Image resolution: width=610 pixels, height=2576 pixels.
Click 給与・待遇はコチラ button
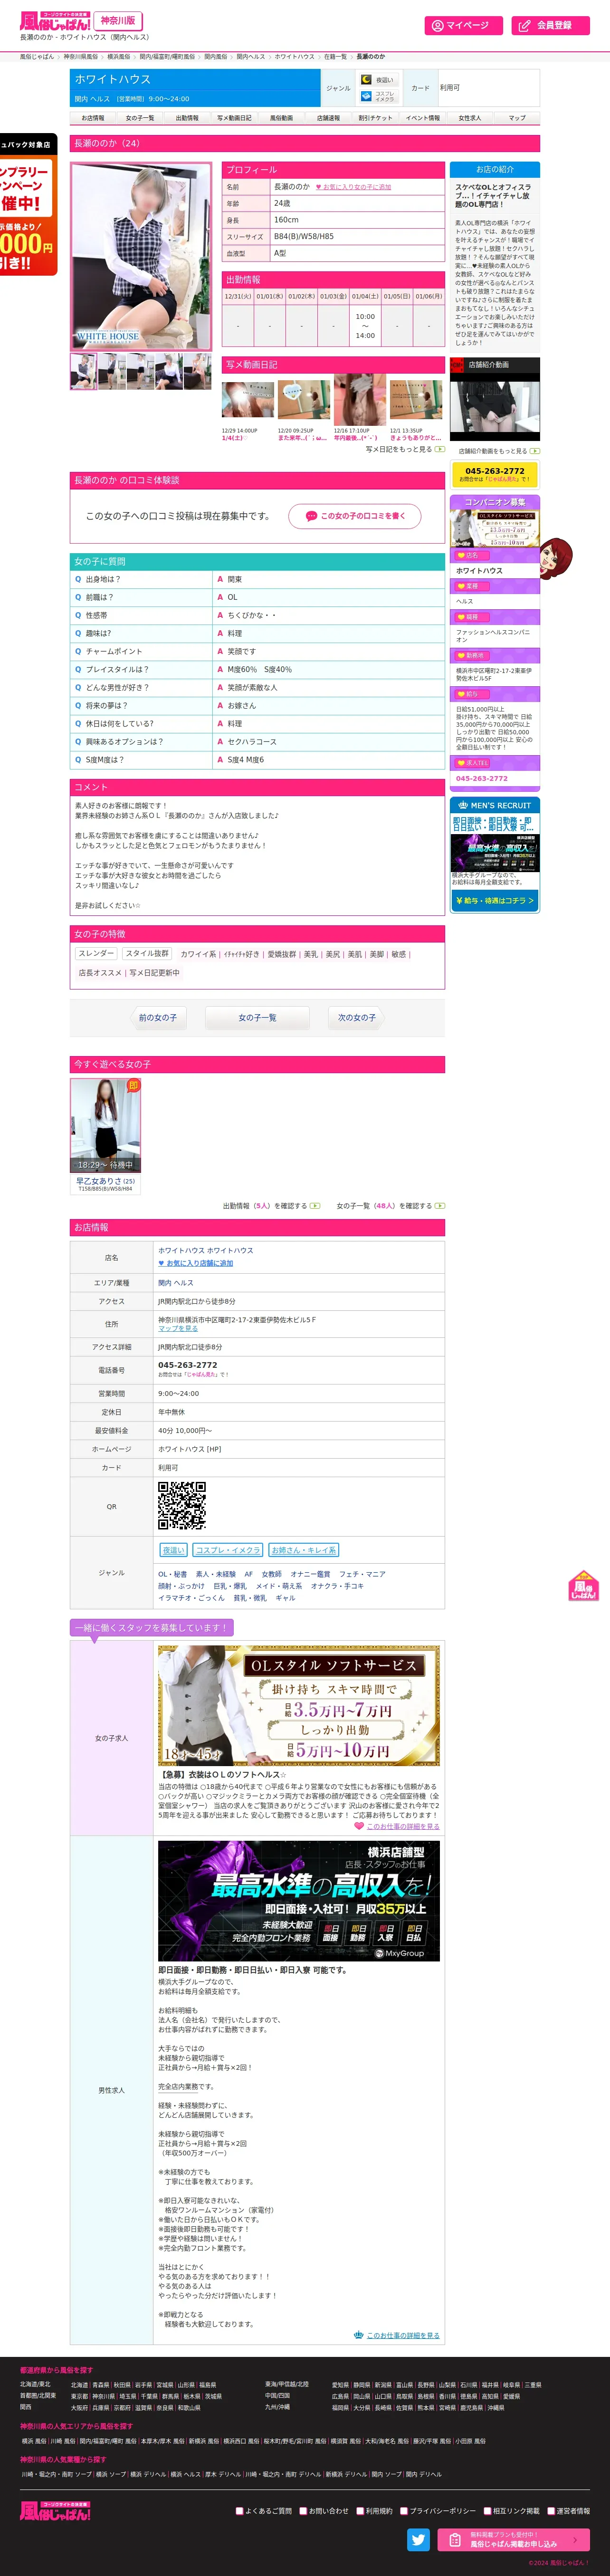click(x=494, y=901)
